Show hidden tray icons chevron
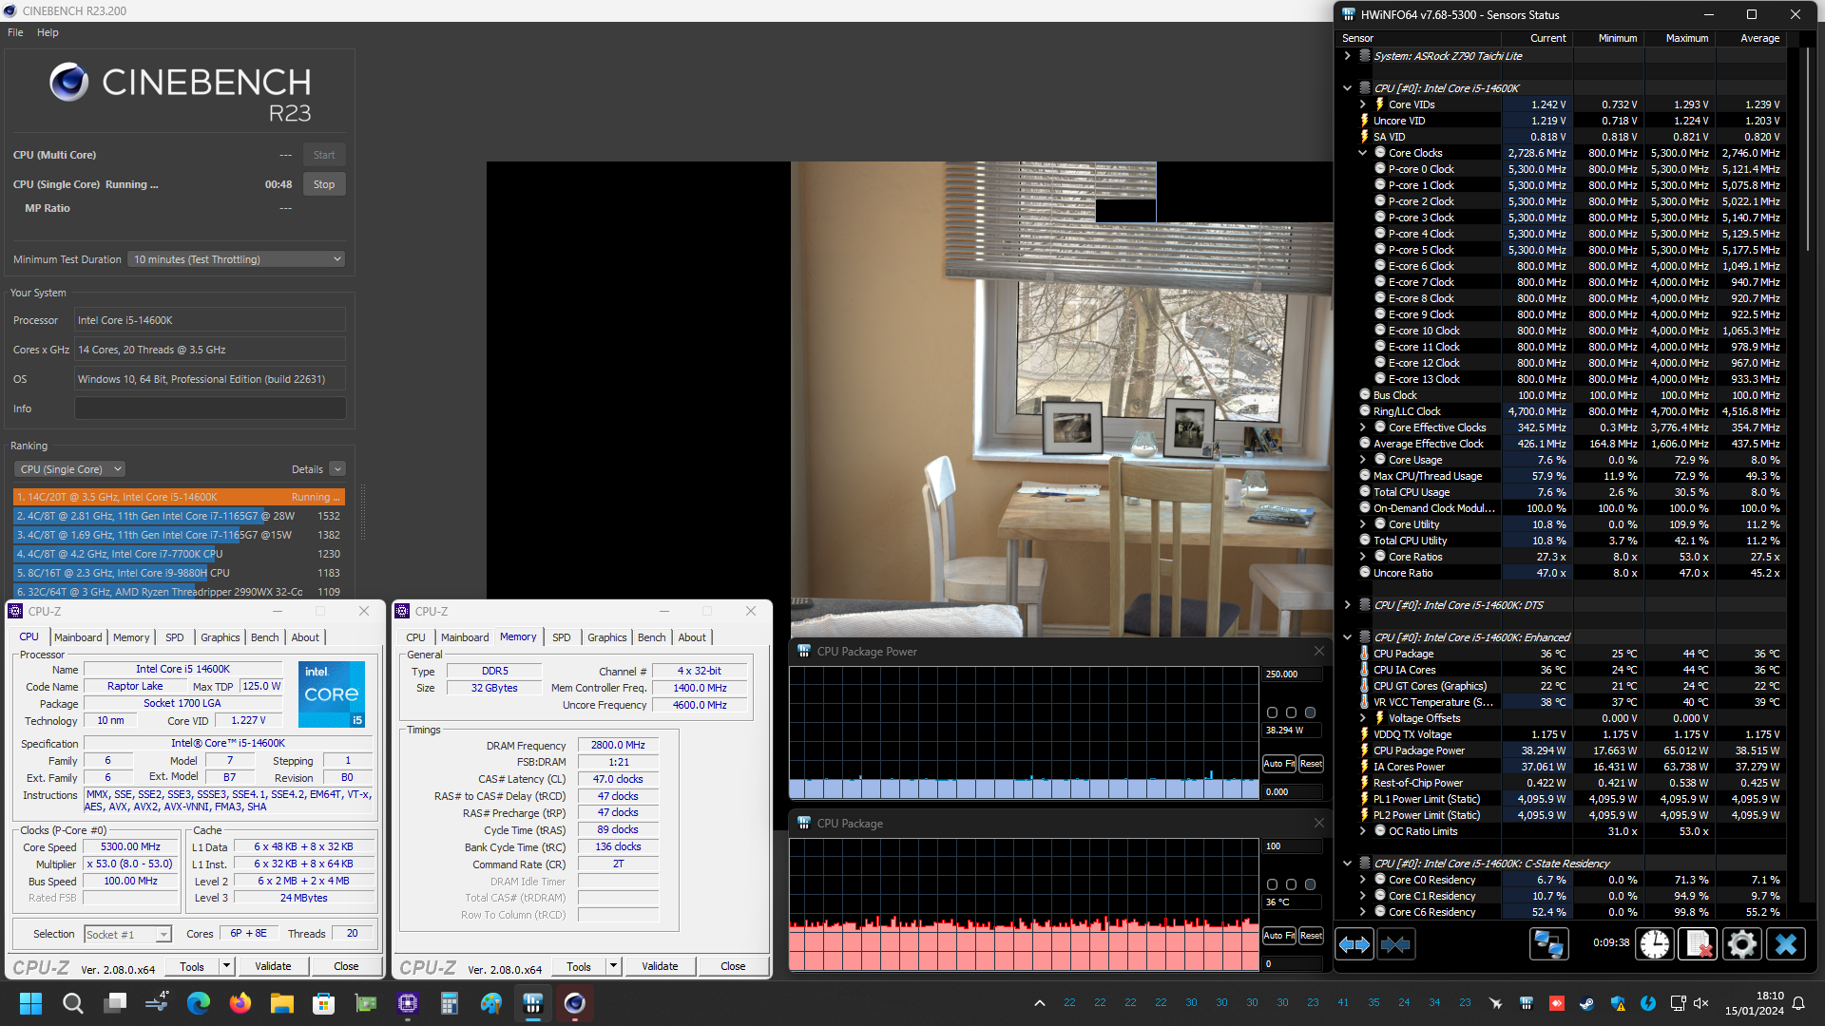Image resolution: width=1825 pixels, height=1026 pixels. tap(1040, 1003)
